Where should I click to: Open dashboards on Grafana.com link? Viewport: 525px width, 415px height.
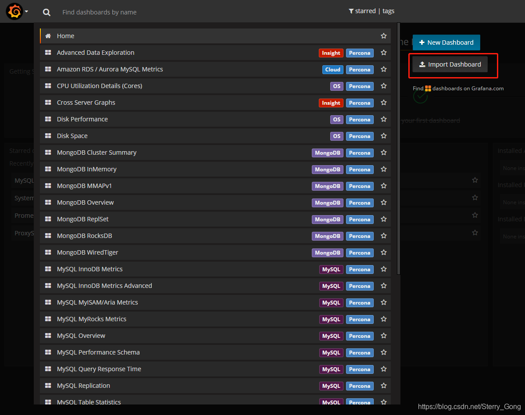point(458,88)
